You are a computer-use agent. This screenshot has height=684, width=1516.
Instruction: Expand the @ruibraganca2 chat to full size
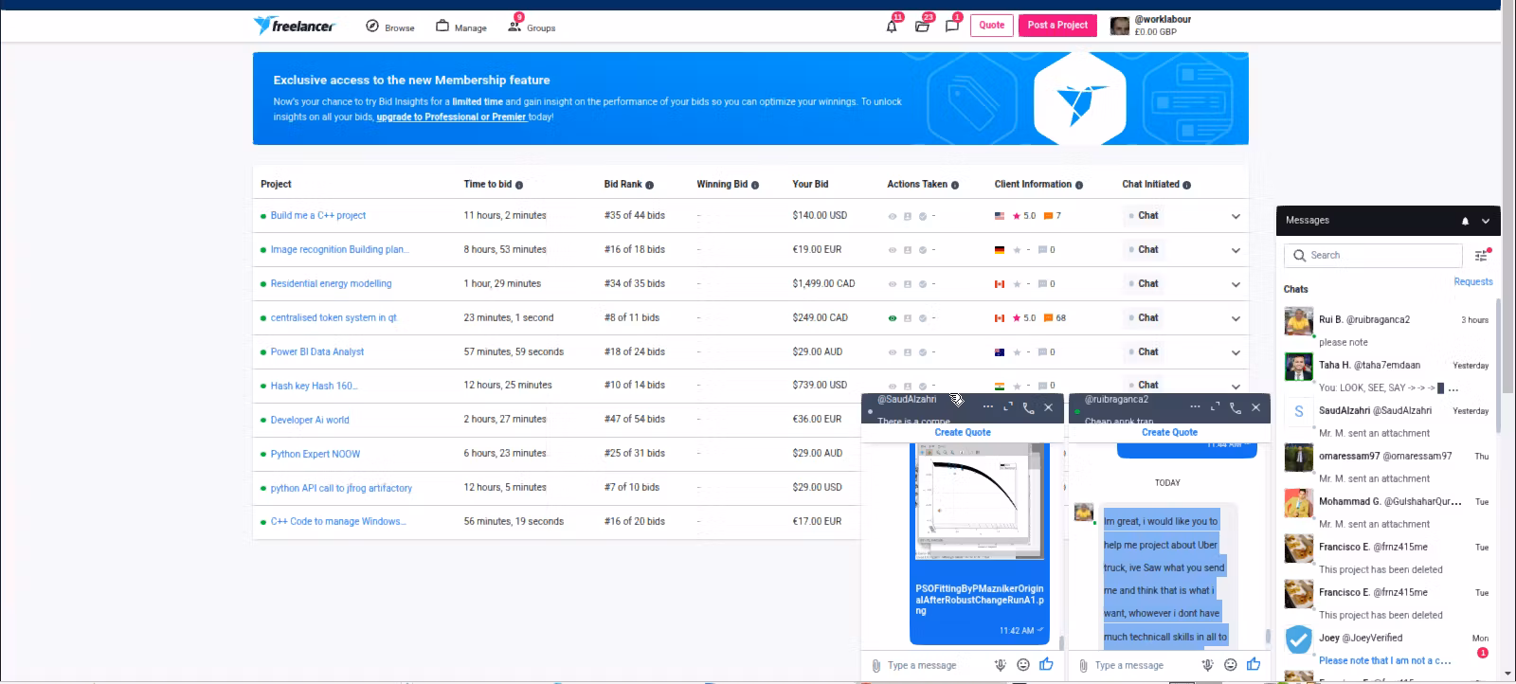(x=1216, y=406)
